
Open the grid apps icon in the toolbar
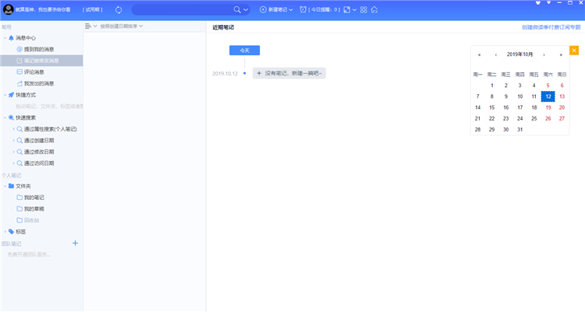click(x=363, y=9)
